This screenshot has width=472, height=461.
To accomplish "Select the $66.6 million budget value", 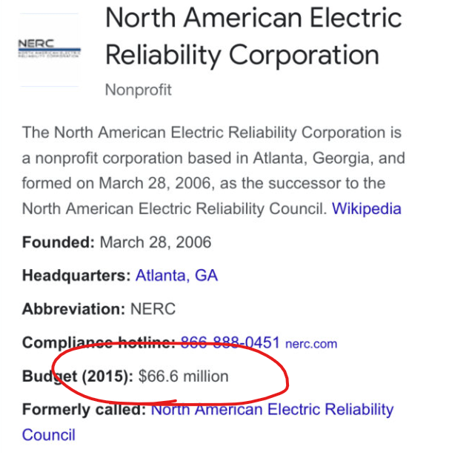I will point(183,377).
